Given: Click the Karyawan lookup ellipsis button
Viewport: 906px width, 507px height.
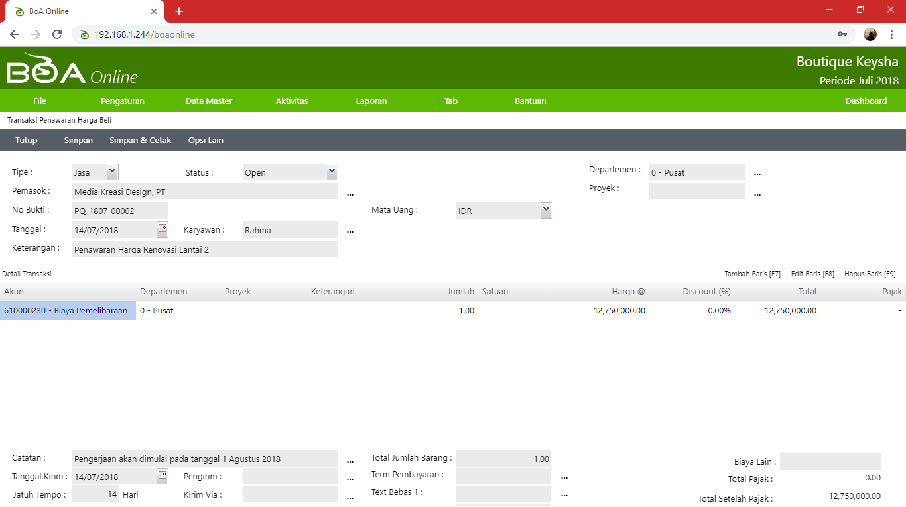Looking at the screenshot, I should tap(350, 231).
